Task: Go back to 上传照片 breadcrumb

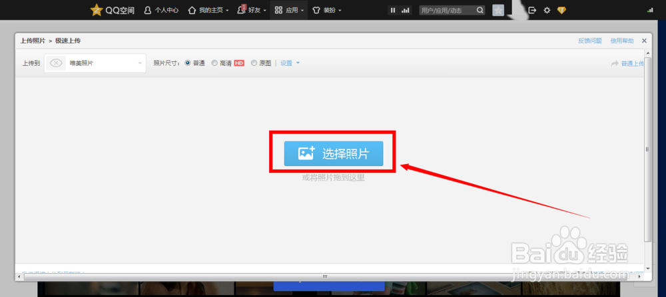Action: click(x=33, y=41)
